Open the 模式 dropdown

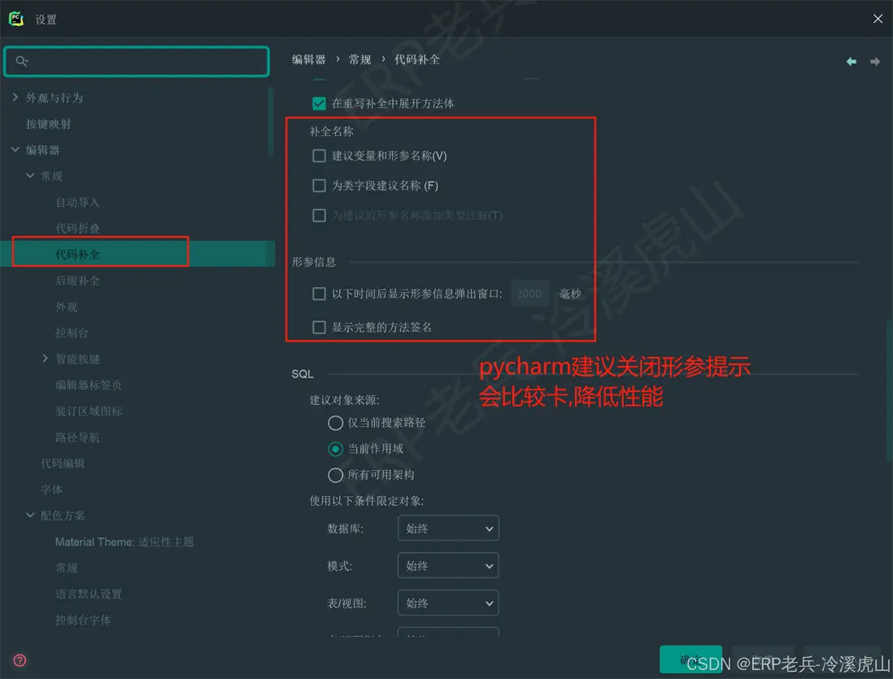pos(447,565)
